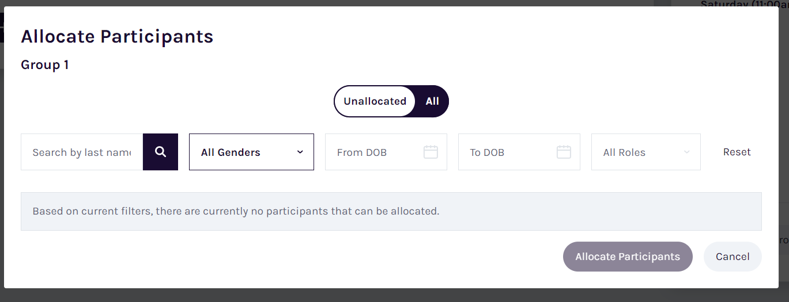789x302 pixels.
Task: Cancel the Allocate Participants dialog
Action: [x=733, y=257]
